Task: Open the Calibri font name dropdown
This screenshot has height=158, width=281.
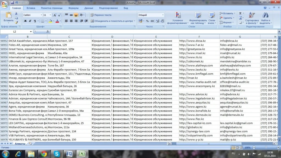Action: pos(41,15)
